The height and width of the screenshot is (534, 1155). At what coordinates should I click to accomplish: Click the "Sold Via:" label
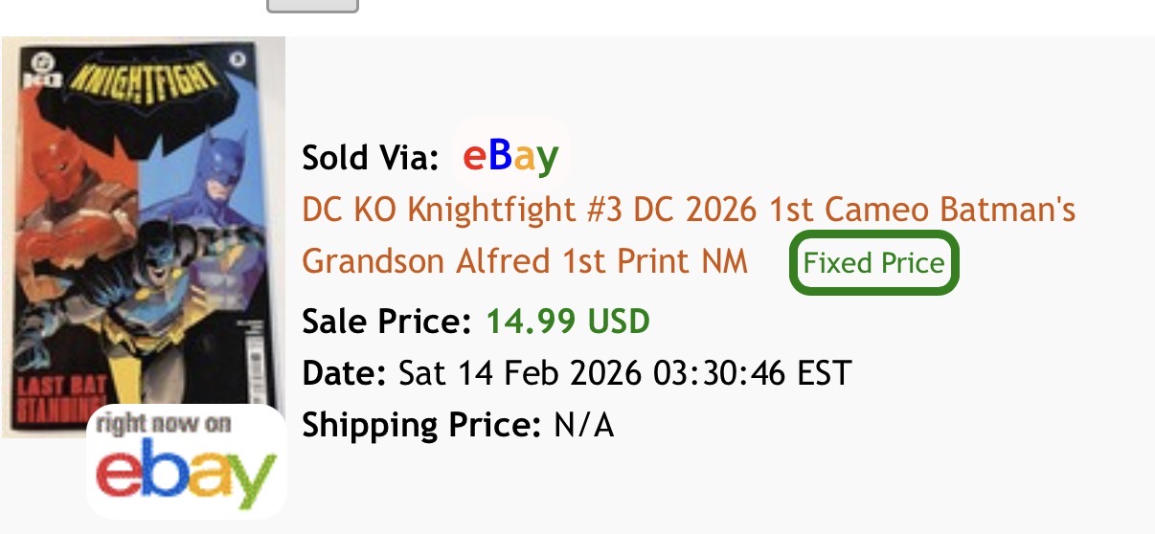371,157
